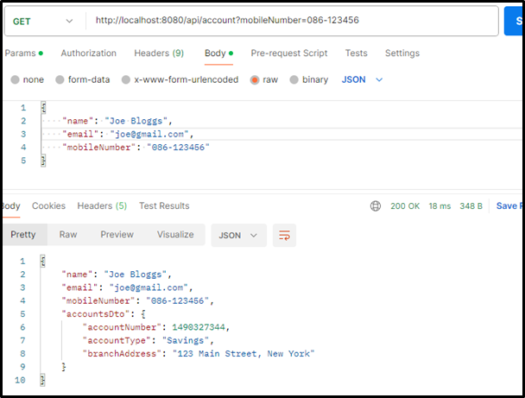Toggle the wrap lines icon
Image resolution: width=525 pixels, height=398 pixels.
point(284,236)
